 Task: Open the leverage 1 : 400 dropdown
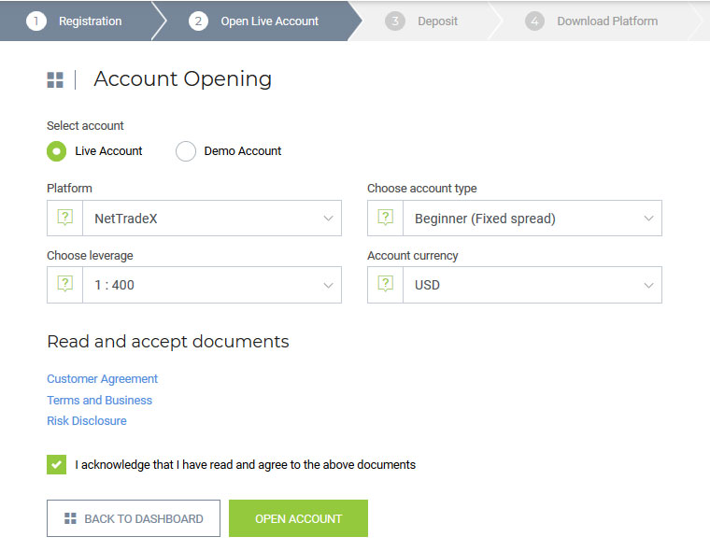click(x=211, y=285)
